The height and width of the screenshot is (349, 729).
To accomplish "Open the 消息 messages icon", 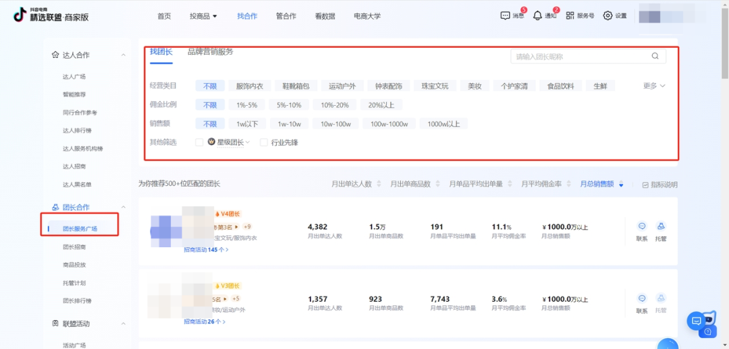I will point(505,15).
